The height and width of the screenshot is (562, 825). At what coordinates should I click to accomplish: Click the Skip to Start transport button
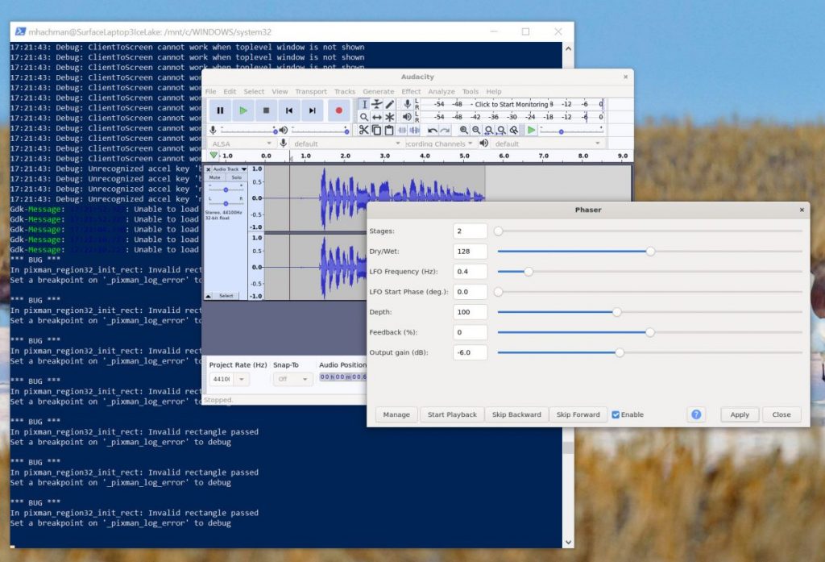point(289,110)
